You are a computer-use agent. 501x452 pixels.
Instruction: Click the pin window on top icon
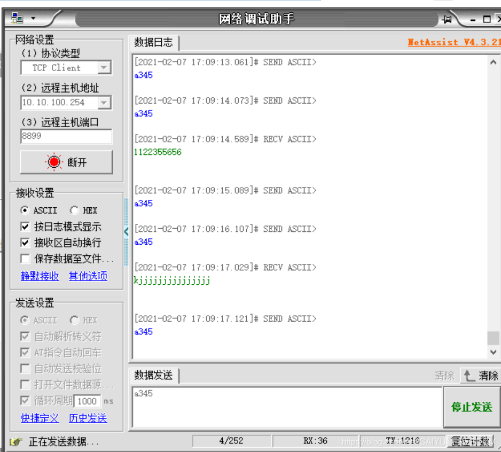tap(448, 19)
